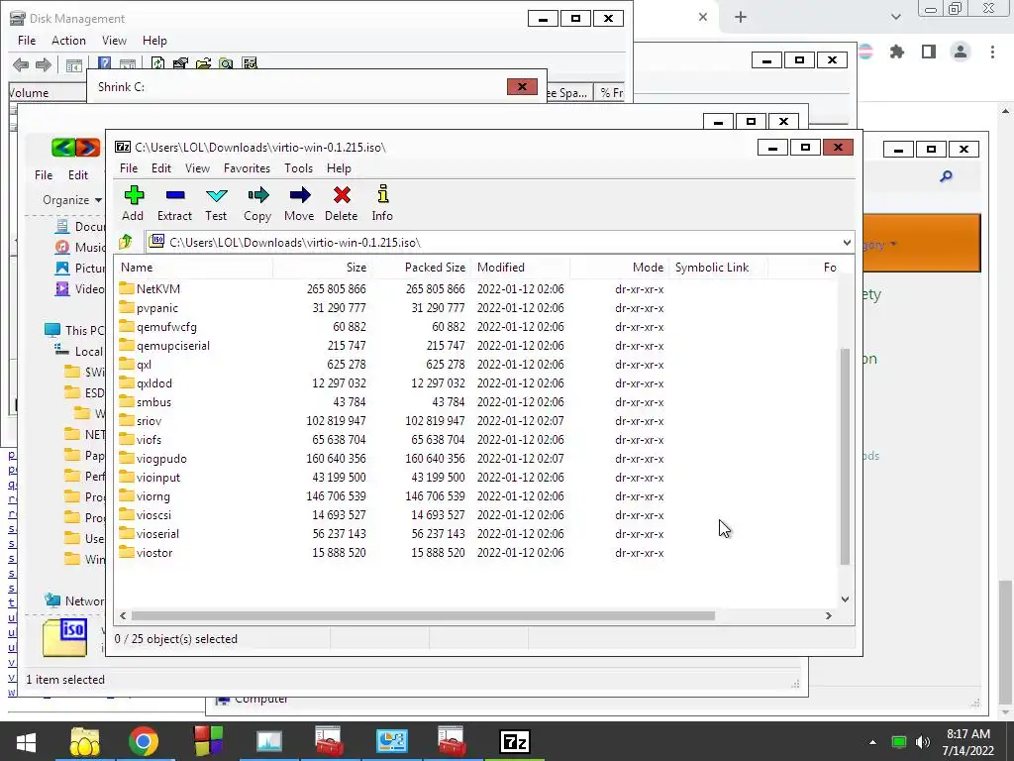Screen dimensions: 1014x761
Task: Select the vioscsi folder
Action: click(x=145, y=515)
